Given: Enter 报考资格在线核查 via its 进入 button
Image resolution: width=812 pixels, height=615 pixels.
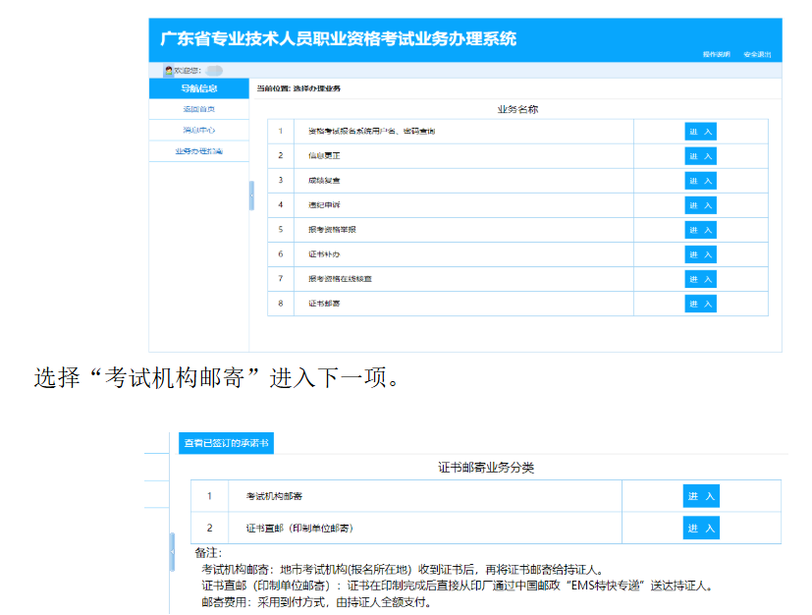Looking at the screenshot, I should click(701, 279).
